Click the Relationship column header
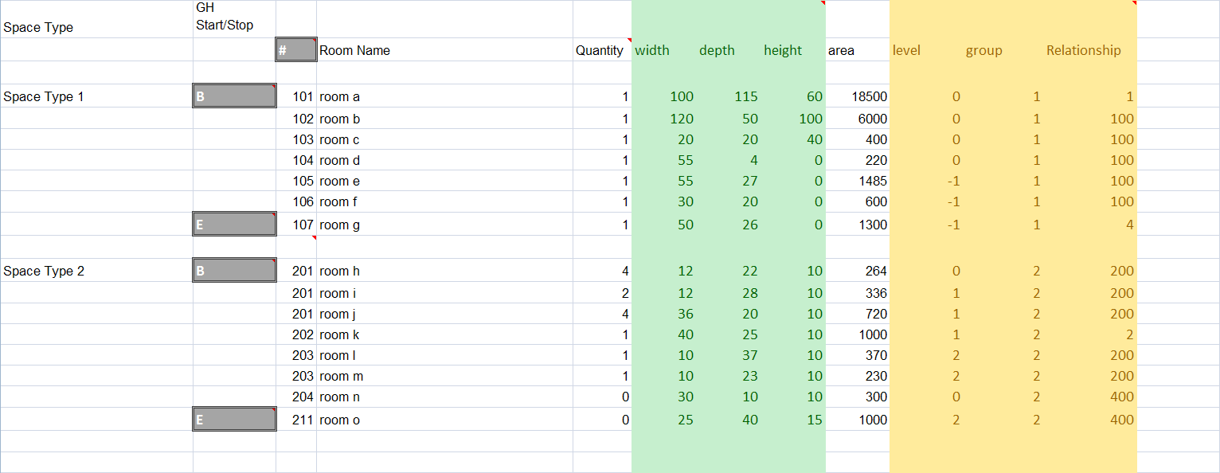This screenshot has height=473, width=1220. tap(1083, 50)
